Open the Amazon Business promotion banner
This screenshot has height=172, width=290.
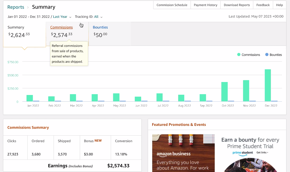[183, 153]
